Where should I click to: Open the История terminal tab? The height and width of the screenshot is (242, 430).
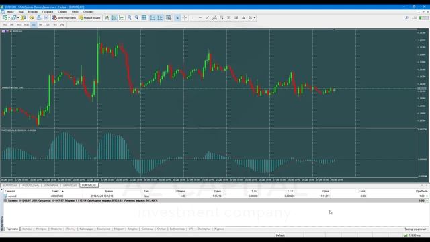[x=41, y=229]
